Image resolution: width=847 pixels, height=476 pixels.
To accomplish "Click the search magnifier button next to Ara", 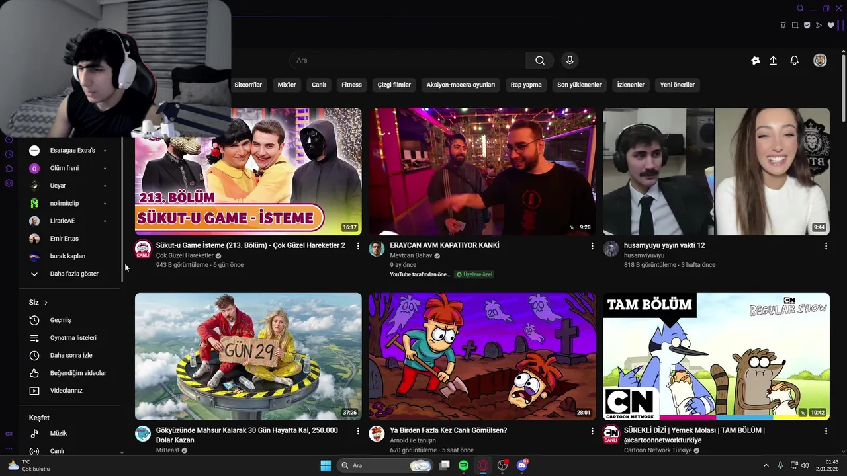I will (x=540, y=60).
